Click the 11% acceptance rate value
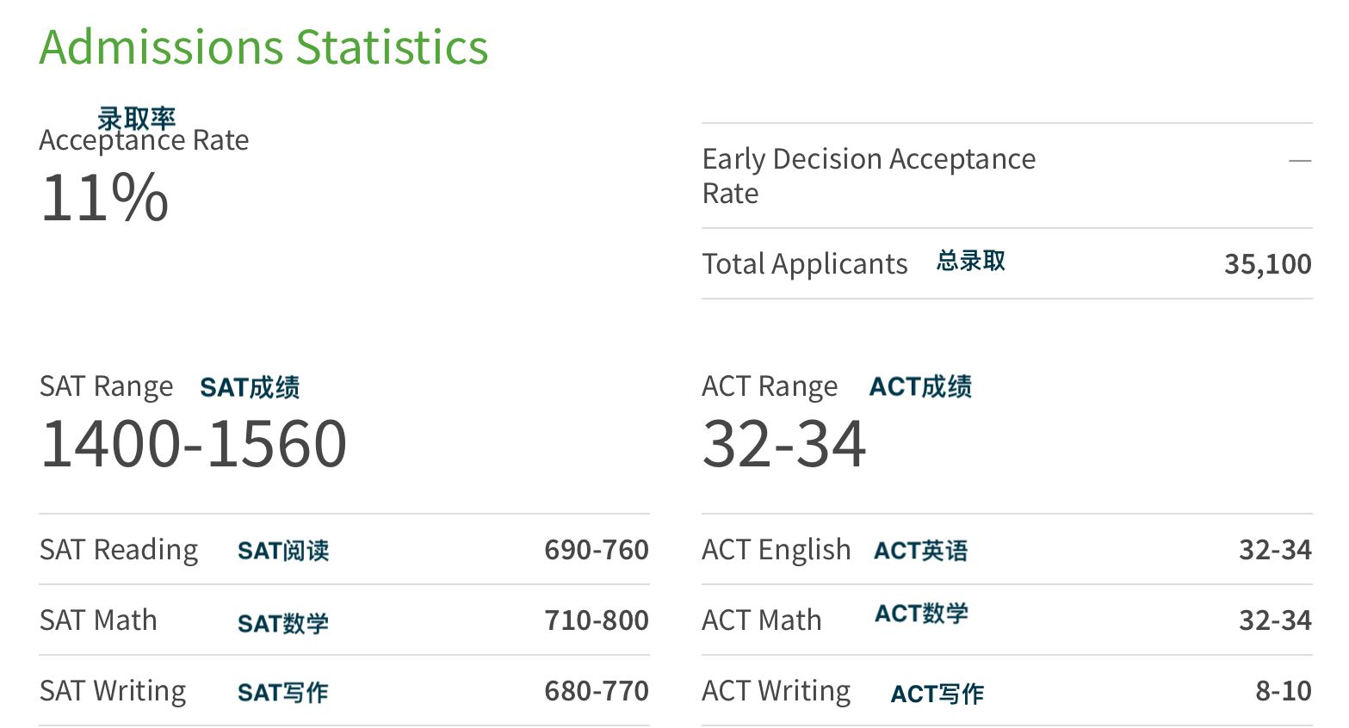The width and height of the screenshot is (1349, 728). point(104,197)
